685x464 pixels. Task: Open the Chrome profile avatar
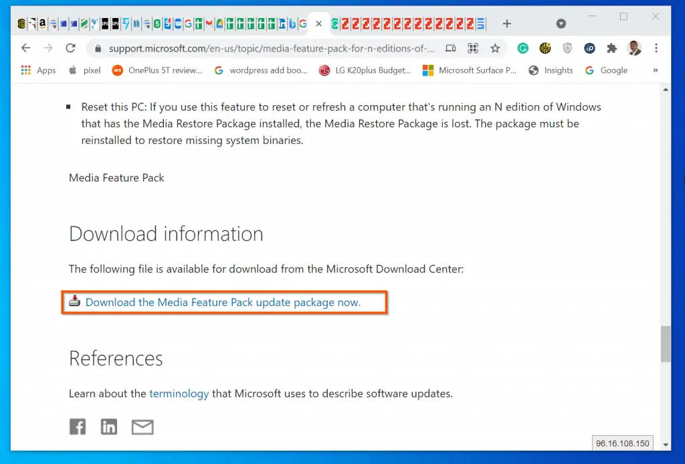[x=634, y=48]
